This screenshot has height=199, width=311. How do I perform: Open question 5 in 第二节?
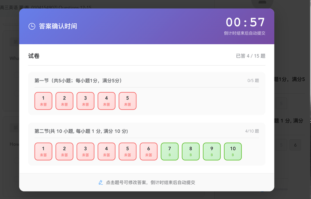tap(128, 152)
